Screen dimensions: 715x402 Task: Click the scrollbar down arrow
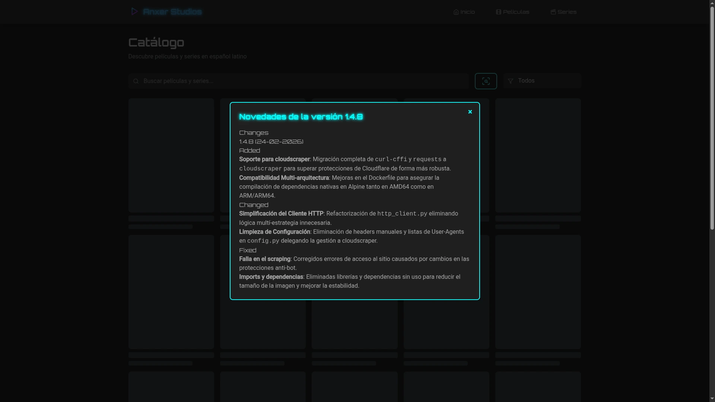tap(712, 399)
